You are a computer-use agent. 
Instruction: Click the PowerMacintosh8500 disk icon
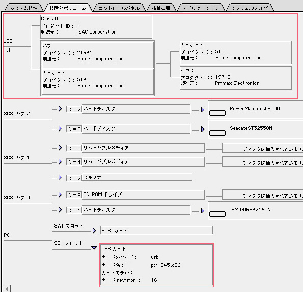[x=217, y=113]
